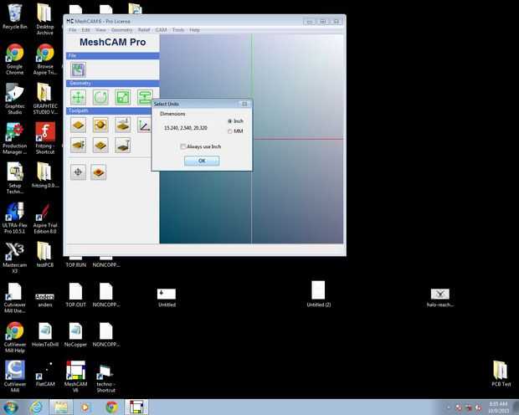Select the Untitled (2) file on desktop

pos(318,295)
